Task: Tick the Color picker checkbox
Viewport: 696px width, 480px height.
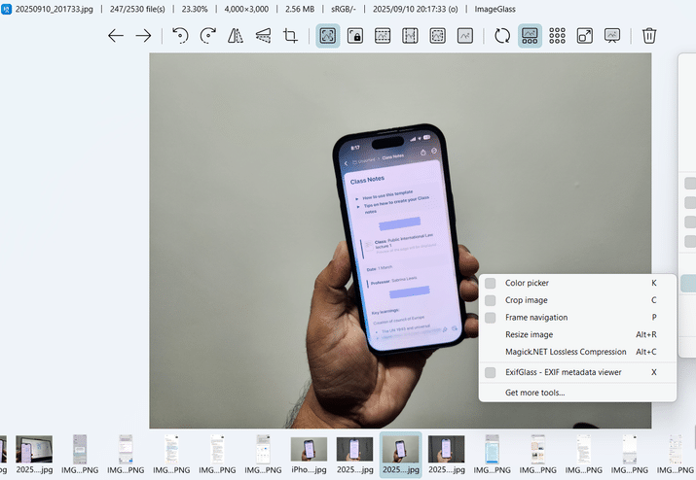Action: pyautogui.click(x=490, y=283)
